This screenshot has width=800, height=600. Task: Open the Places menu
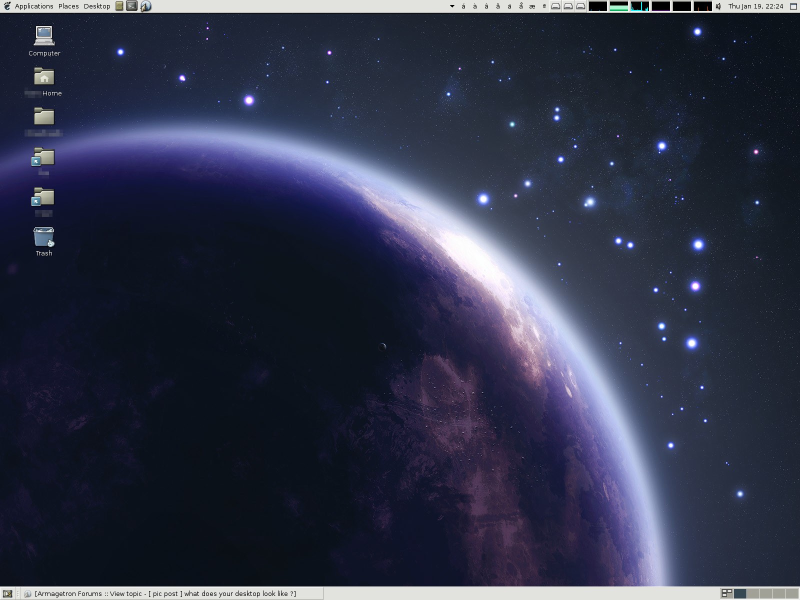point(68,6)
